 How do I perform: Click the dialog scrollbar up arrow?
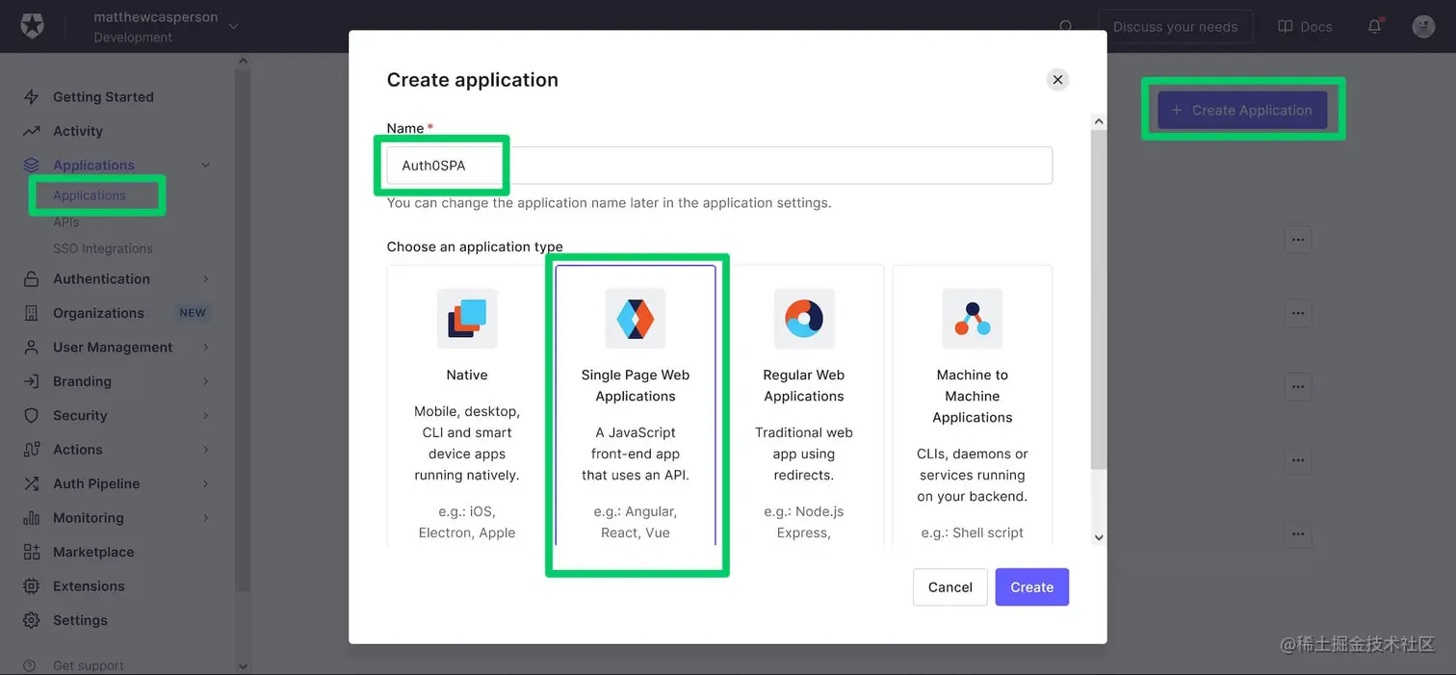(1099, 122)
